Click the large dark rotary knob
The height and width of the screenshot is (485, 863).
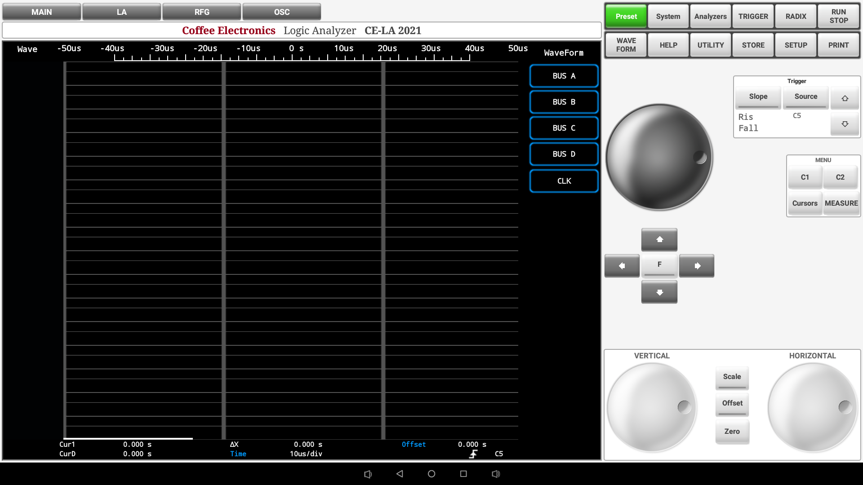659,157
